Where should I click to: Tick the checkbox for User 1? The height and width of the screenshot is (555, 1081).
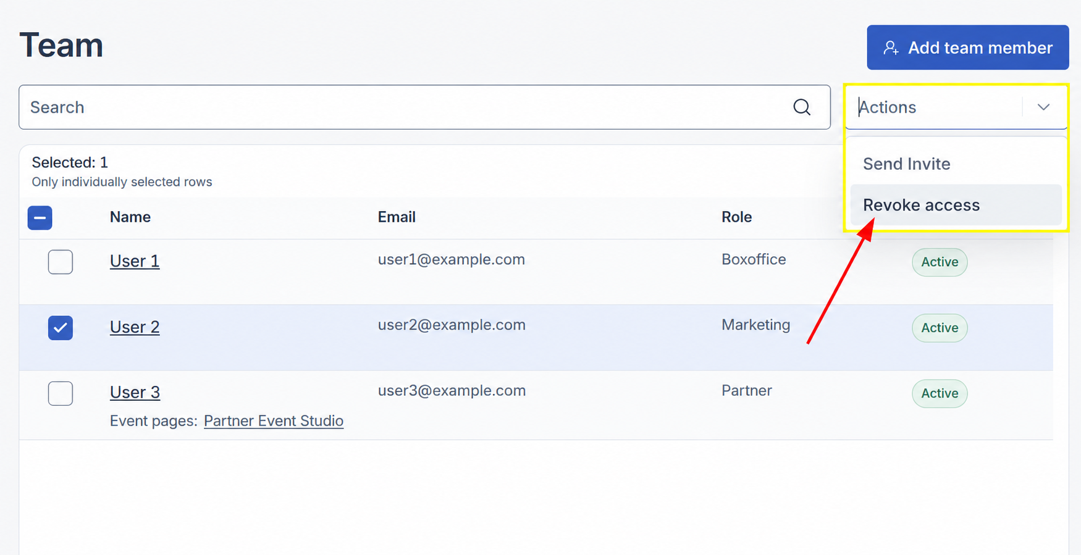coord(61,262)
